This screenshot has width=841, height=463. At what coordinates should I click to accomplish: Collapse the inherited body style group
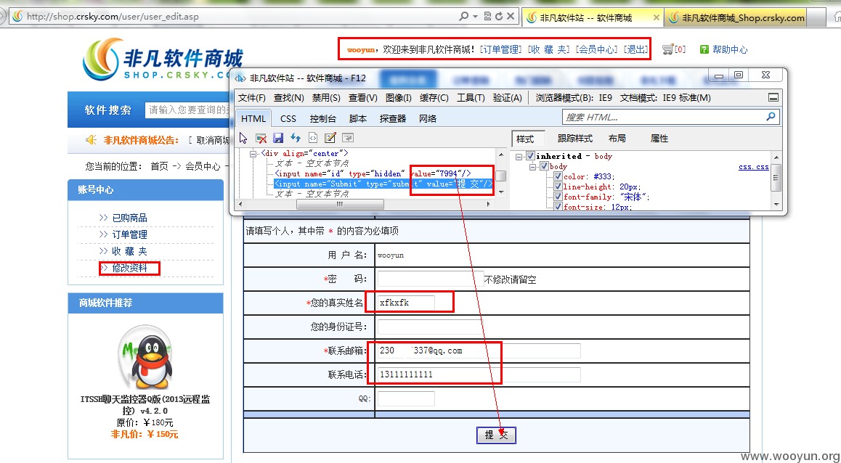tap(519, 157)
